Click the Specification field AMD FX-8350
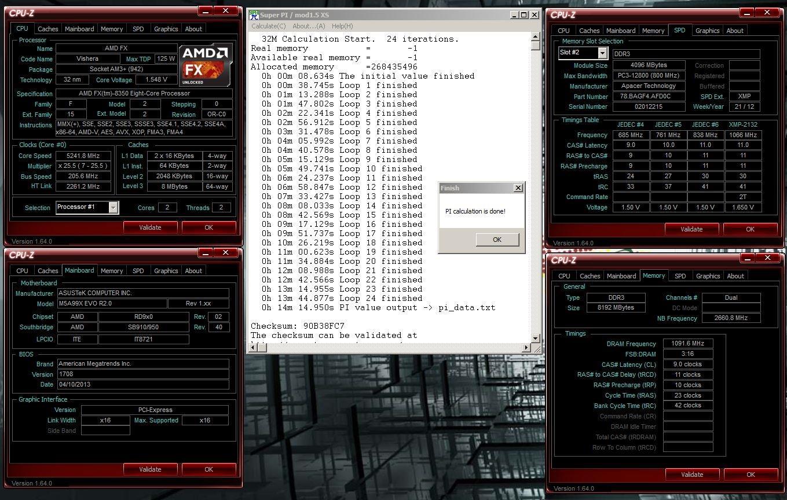 (144, 93)
